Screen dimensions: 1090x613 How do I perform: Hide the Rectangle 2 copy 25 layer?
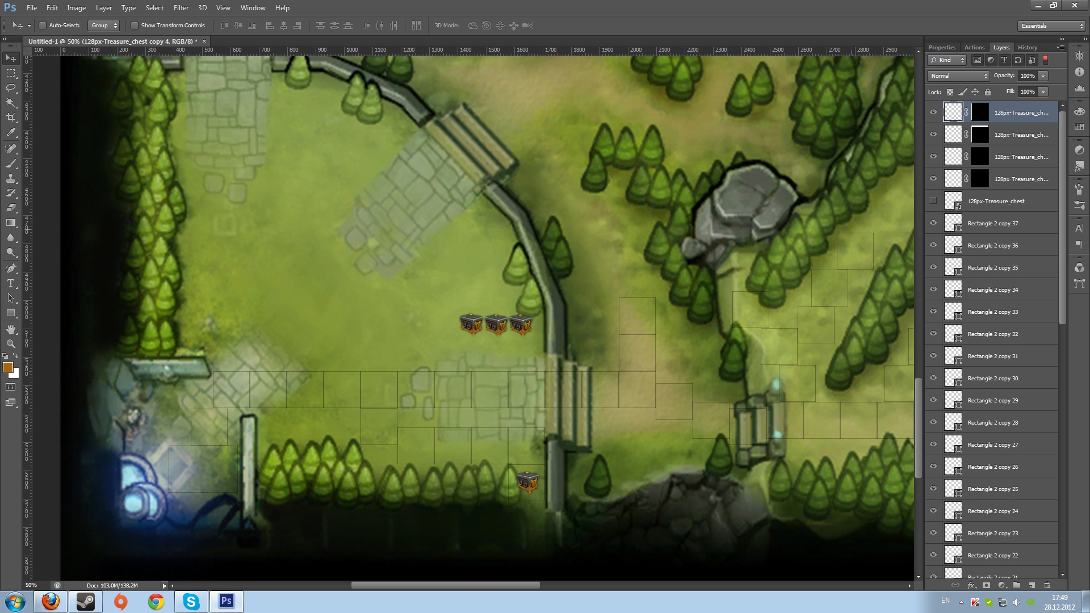933,489
